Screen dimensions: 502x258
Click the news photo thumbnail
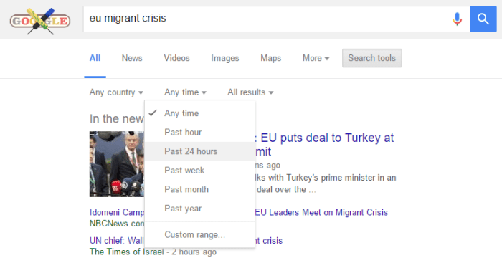(x=117, y=164)
